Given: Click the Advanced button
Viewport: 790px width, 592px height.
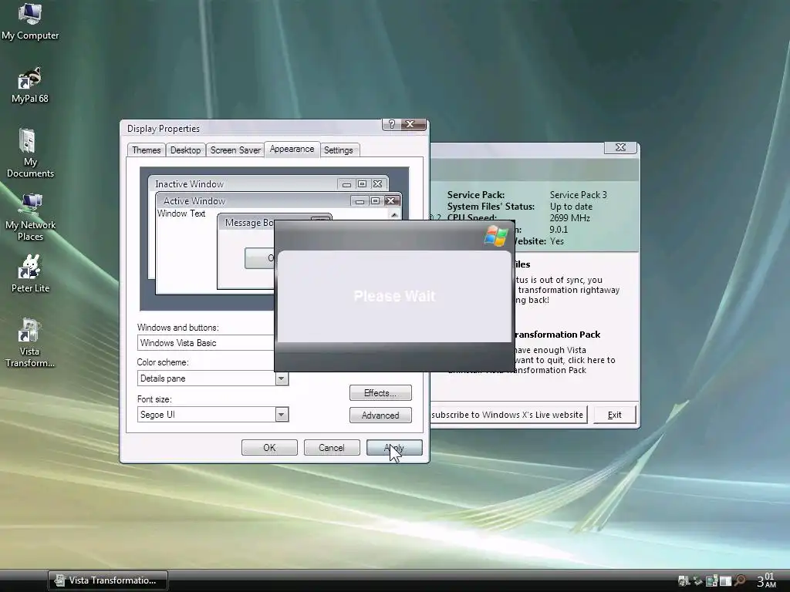Looking at the screenshot, I should click(380, 415).
